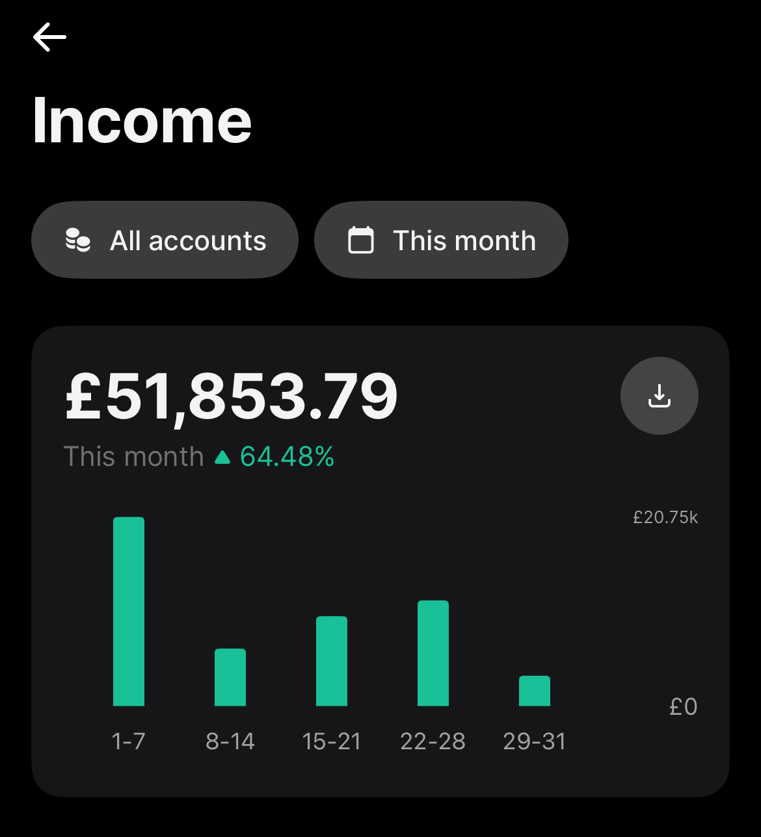Click the calendar icon in This month
761x837 pixels.
(x=361, y=240)
